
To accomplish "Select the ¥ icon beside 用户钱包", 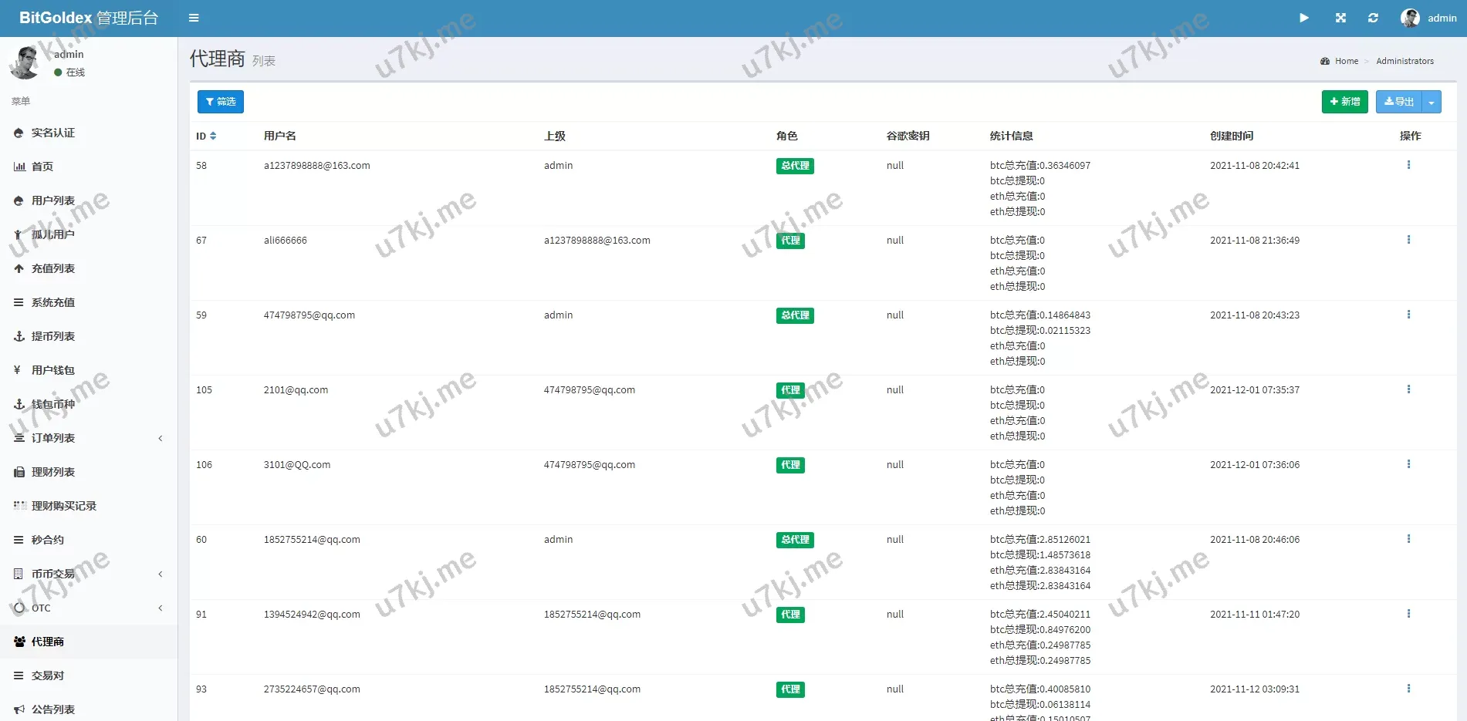I will click(x=17, y=370).
